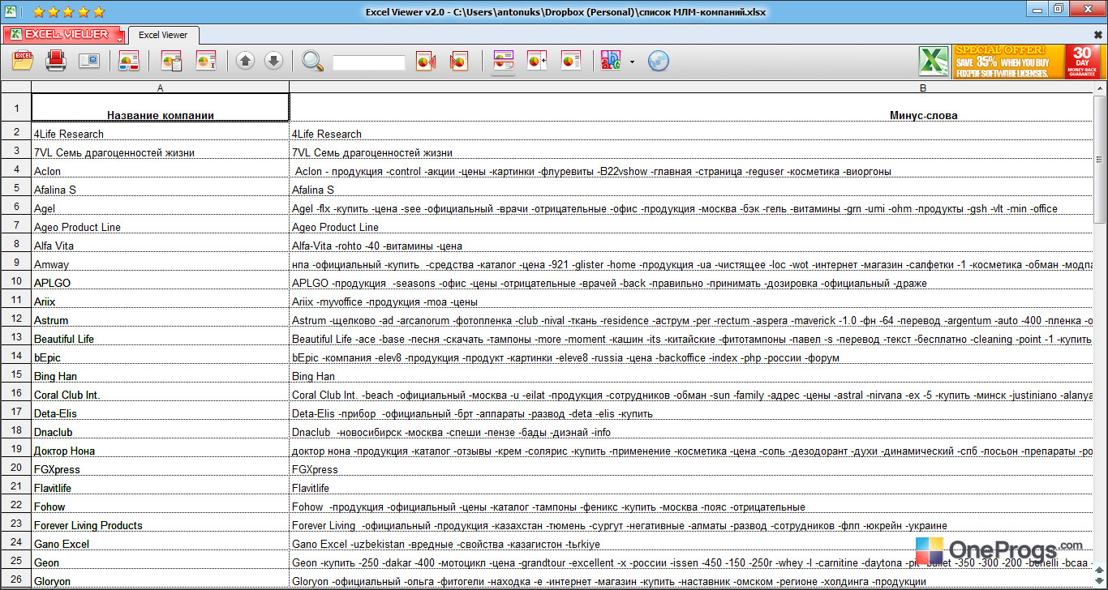Select the cell 'Forever Living Products'
Viewport: 1108px width, 590px height.
tap(160, 524)
